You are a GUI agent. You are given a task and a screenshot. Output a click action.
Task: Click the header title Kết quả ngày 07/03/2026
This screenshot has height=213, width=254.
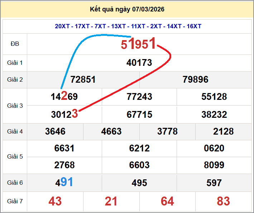[127, 9]
